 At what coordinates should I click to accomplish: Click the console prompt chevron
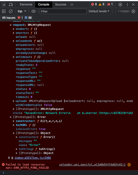[x=3, y=173]
